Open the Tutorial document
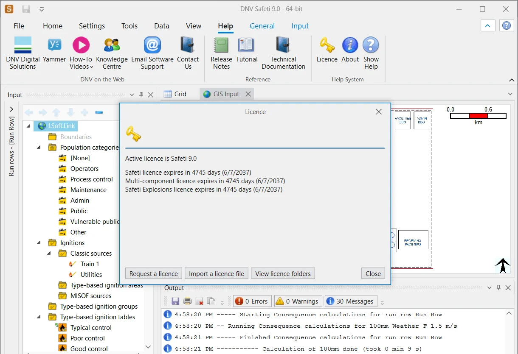Screen dimensions: 518x354 pos(247,50)
